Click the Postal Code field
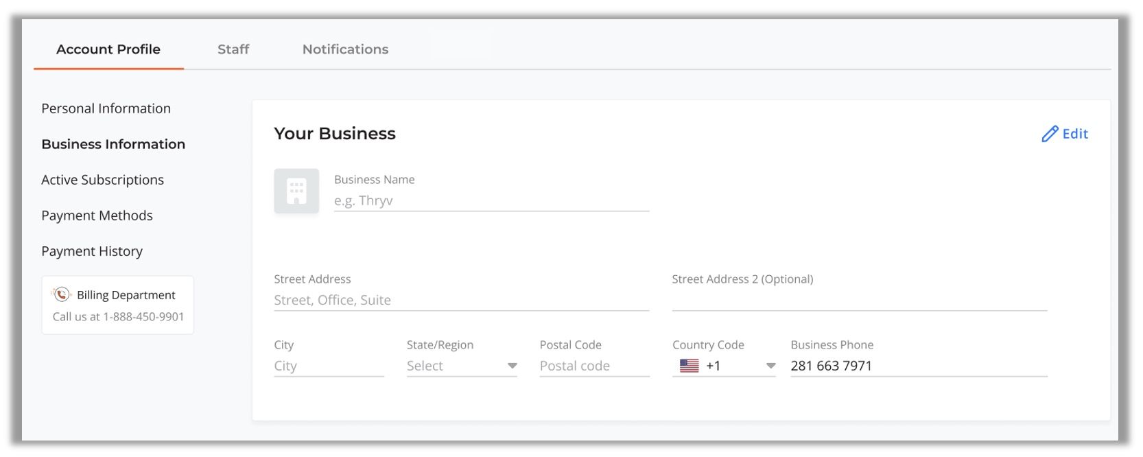Viewport: 1143px width, 457px height. pos(594,366)
